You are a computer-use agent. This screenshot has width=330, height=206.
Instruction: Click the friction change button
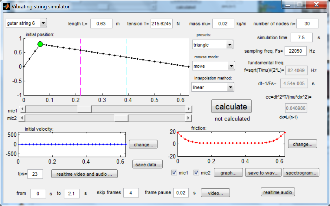[x=303, y=144]
